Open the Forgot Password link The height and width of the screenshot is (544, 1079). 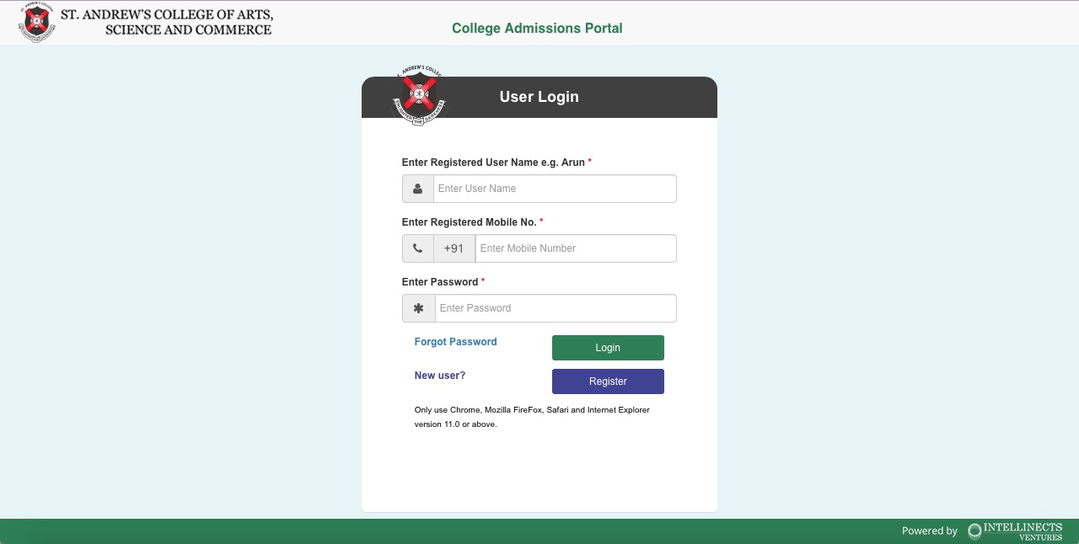tap(456, 342)
